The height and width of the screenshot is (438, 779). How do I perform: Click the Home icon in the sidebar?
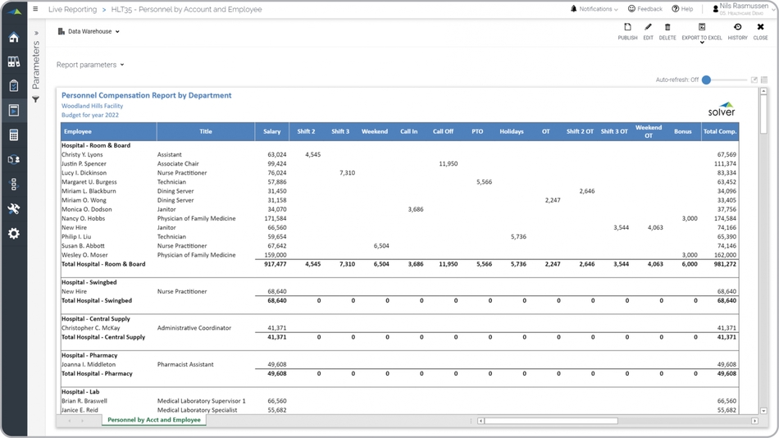[x=14, y=38]
